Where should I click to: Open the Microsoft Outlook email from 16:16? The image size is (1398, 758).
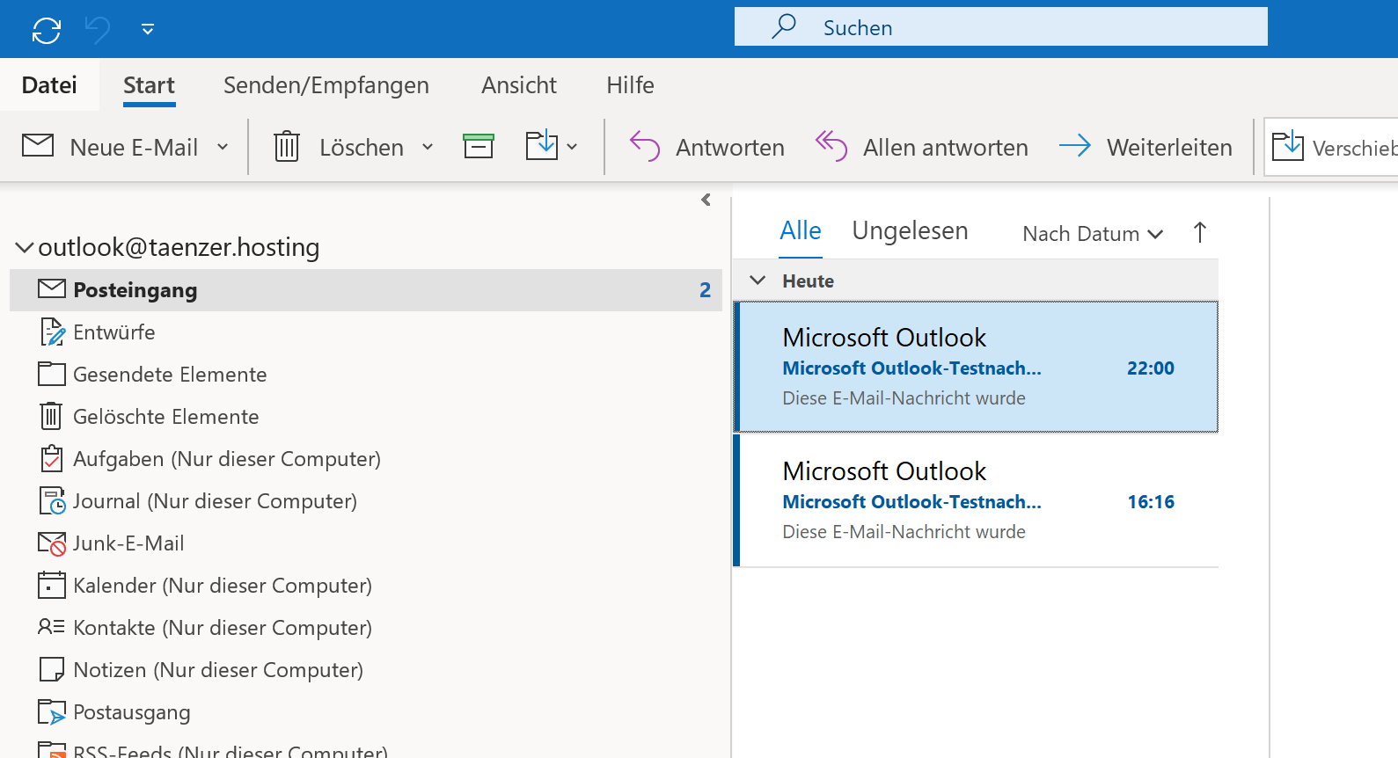tap(977, 501)
